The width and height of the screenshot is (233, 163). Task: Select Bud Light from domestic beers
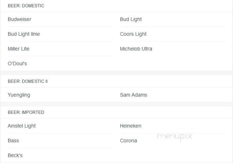131,19
